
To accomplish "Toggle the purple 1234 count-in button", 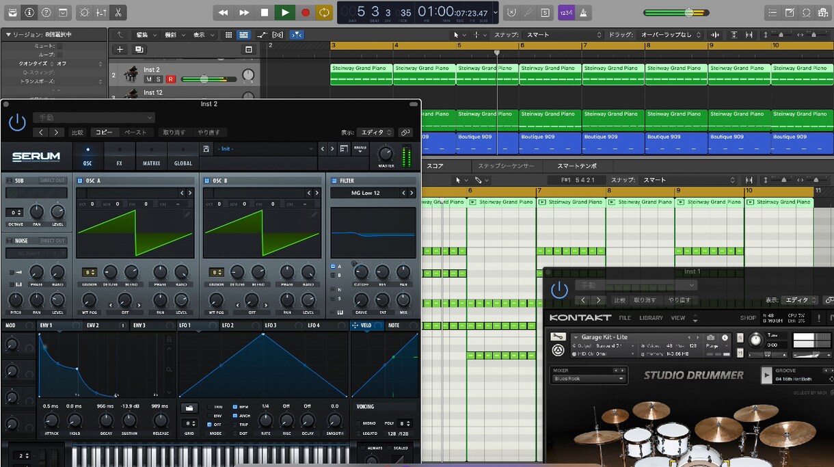I will pyautogui.click(x=566, y=12).
